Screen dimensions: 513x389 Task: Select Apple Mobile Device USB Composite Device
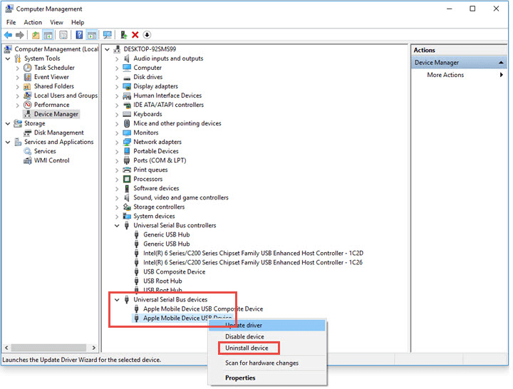click(x=202, y=308)
